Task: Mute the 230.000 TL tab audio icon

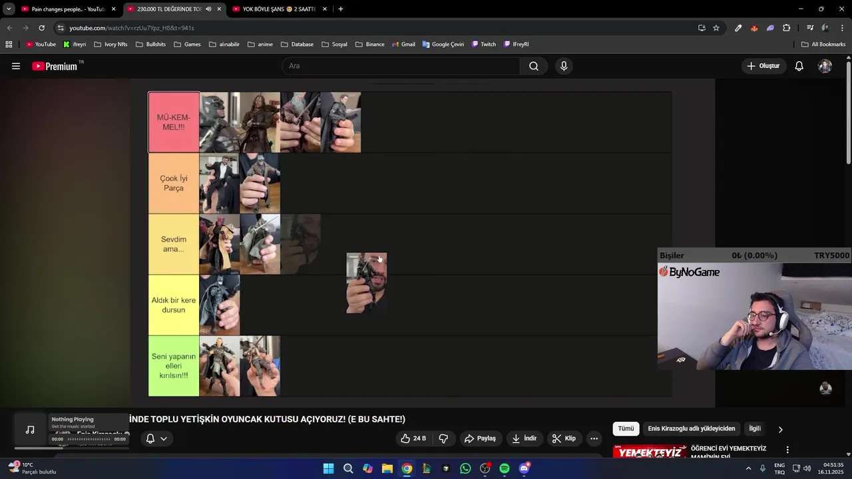Action: point(208,9)
